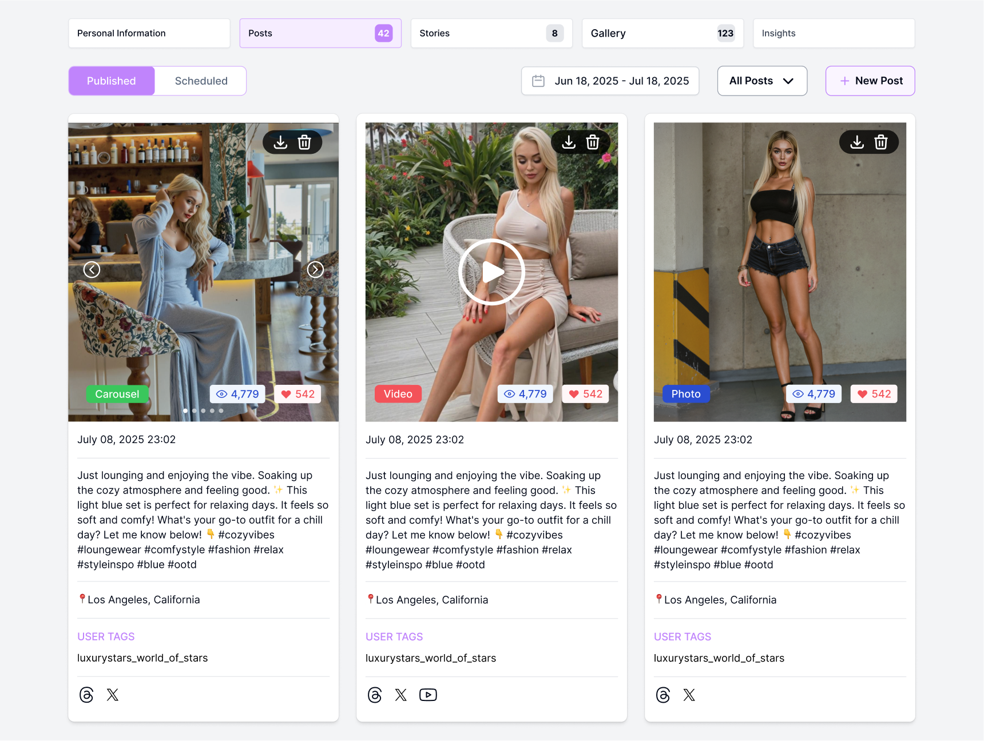Download the video post

[x=569, y=142]
